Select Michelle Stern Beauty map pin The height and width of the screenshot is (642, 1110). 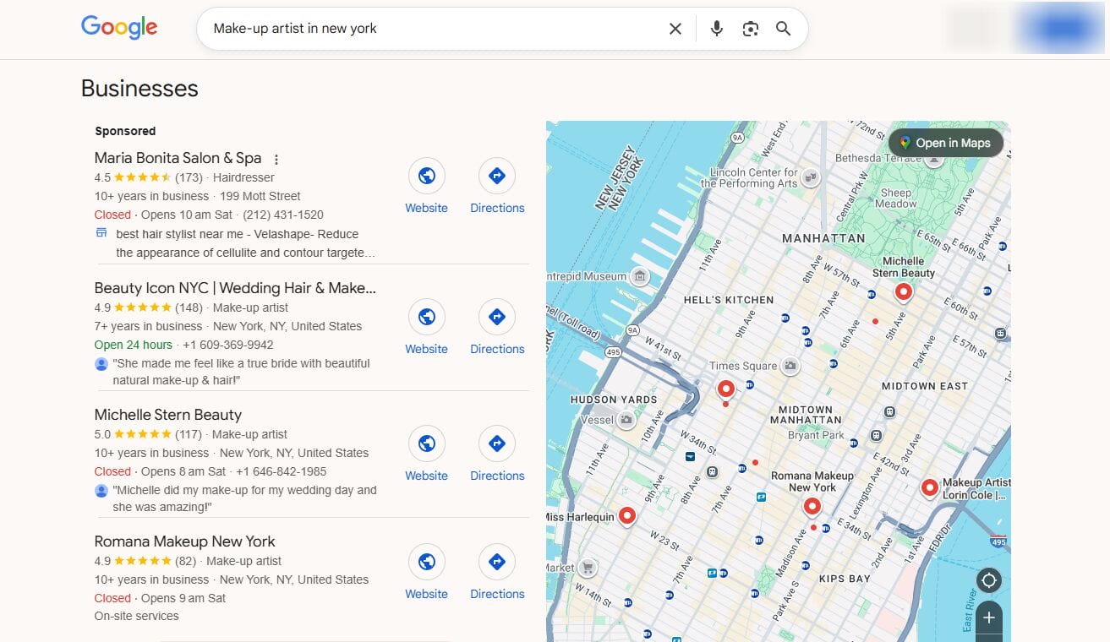pos(903,292)
